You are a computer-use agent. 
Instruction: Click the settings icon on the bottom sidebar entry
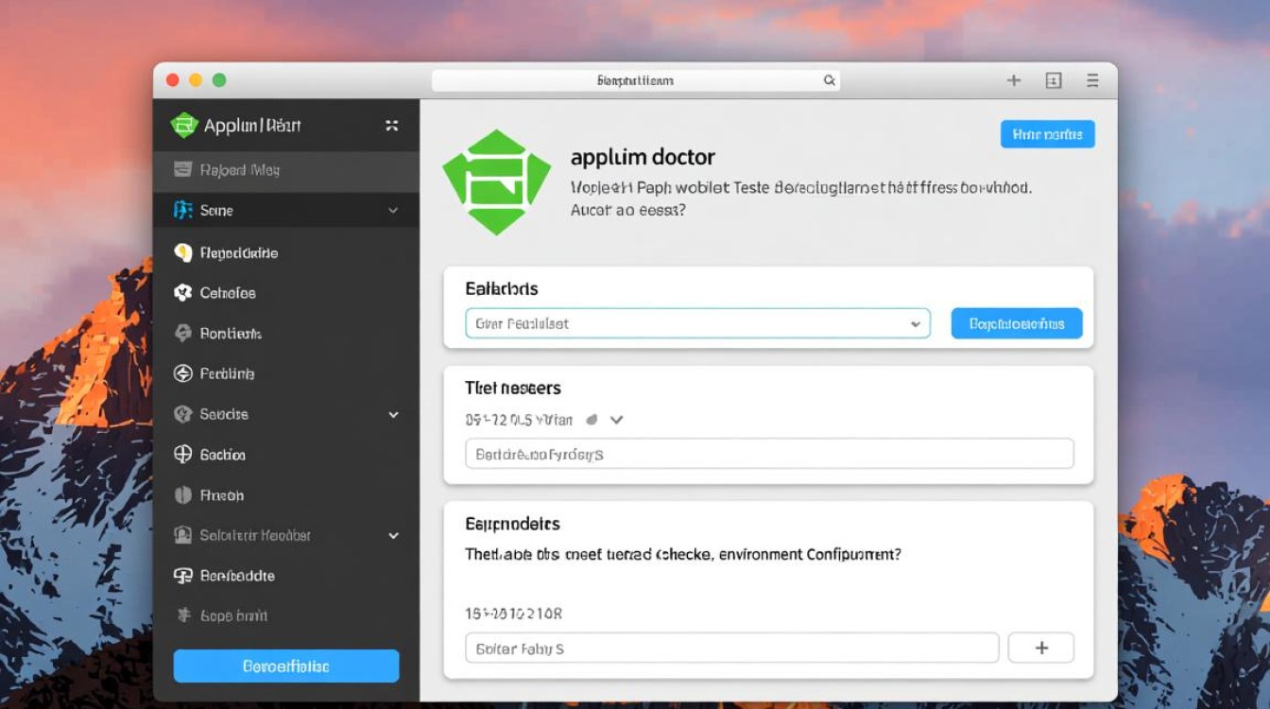pos(186,615)
